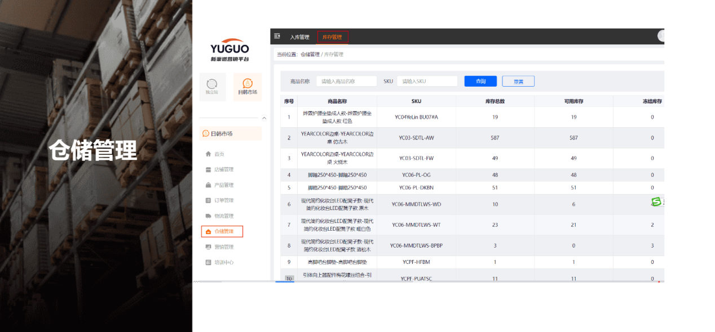This screenshot has width=715, height=332.
Task: Click the blue 查询 search button
Action: [x=480, y=81]
